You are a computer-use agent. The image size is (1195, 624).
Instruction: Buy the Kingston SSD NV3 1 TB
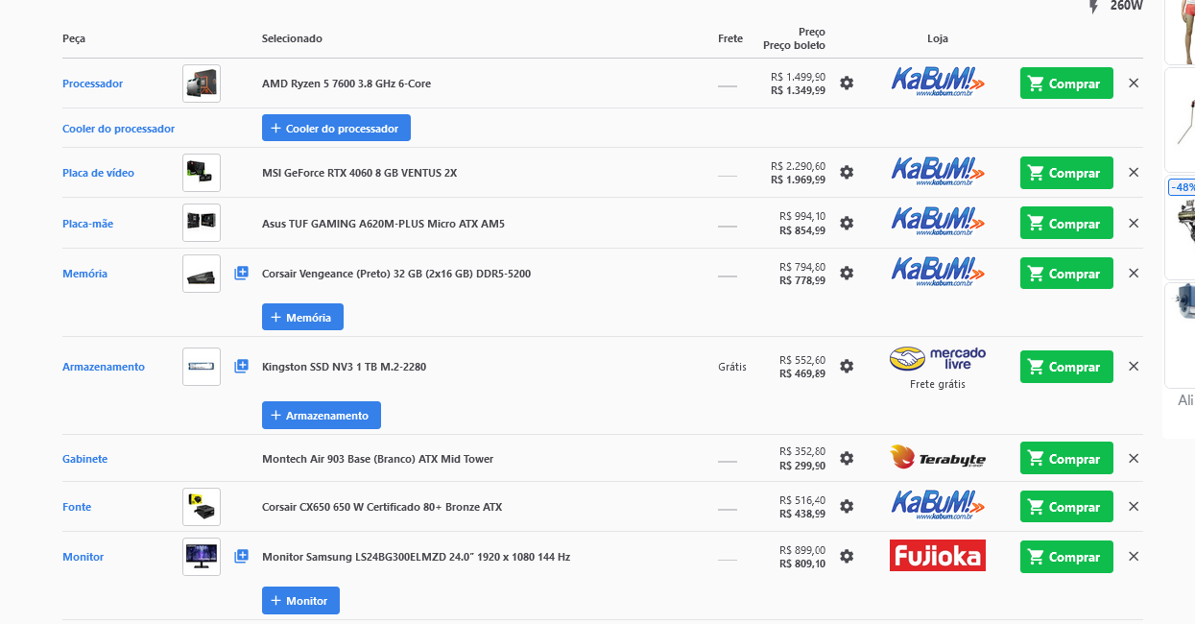pyautogui.click(x=1066, y=367)
